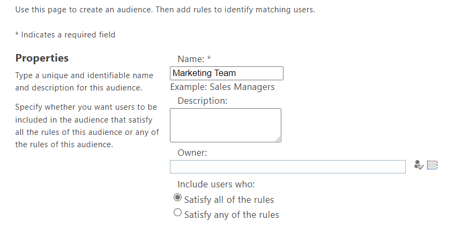Click the 'Owner:' label
456x228 pixels.
tap(192, 153)
